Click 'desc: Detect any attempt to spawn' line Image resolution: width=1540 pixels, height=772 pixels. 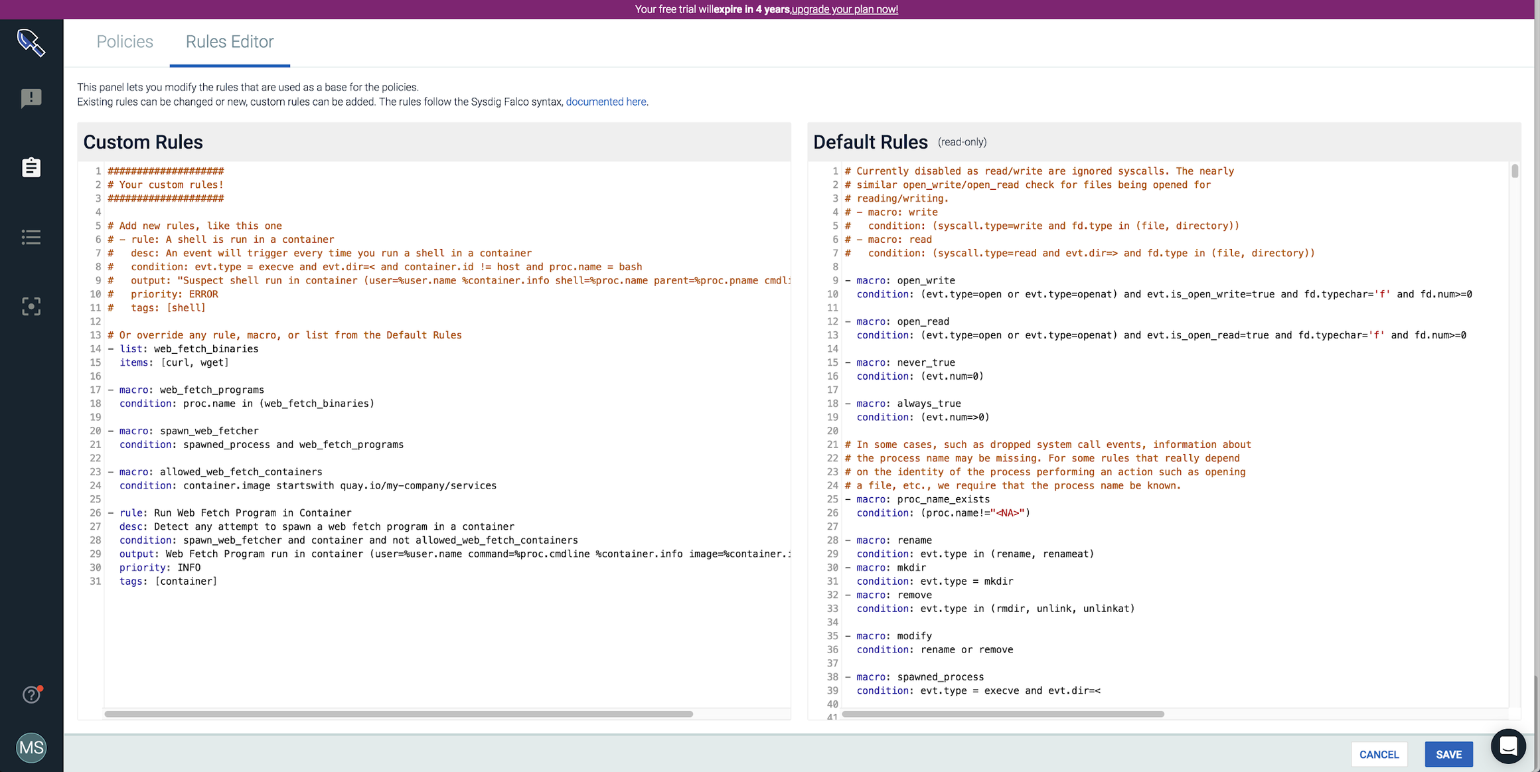(317, 526)
